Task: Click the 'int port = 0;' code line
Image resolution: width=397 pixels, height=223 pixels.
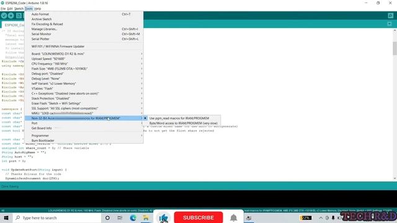Action: point(14,161)
